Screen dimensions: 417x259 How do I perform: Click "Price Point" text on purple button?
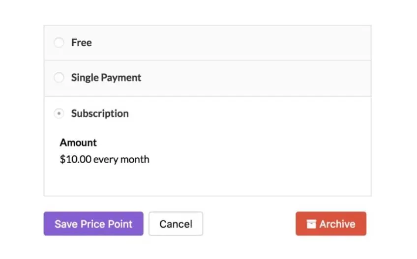(x=106, y=224)
